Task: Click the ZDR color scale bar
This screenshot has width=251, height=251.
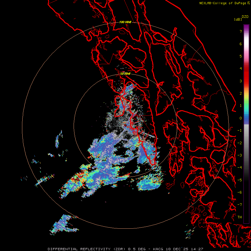Action: tap(246, 124)
